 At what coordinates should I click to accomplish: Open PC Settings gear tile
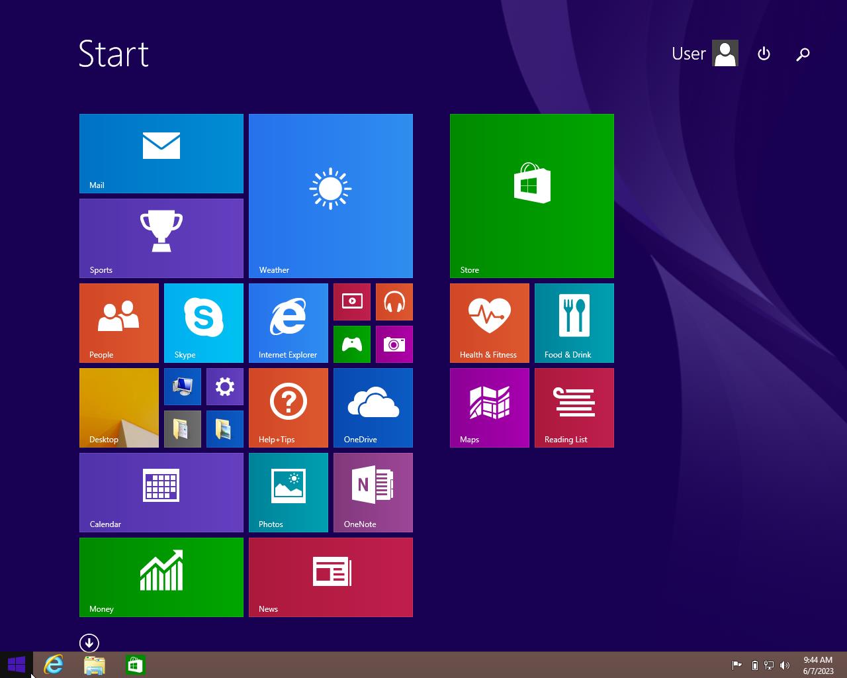pyautogui.click(x=224, y=387)
